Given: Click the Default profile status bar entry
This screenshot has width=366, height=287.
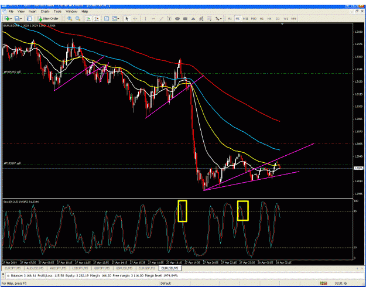Looking at the screenshot, I should (166, 283).
